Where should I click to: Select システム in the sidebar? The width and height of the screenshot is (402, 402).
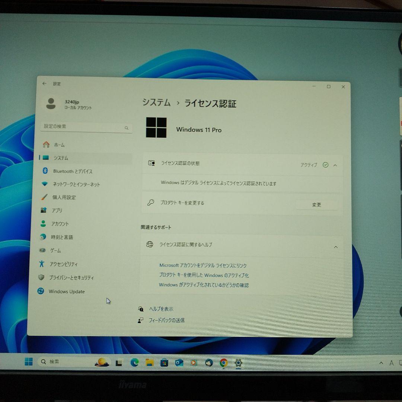click(85, 158)
